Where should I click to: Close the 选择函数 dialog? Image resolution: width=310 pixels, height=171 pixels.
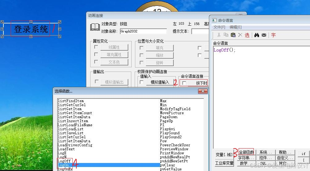point(203,91)
